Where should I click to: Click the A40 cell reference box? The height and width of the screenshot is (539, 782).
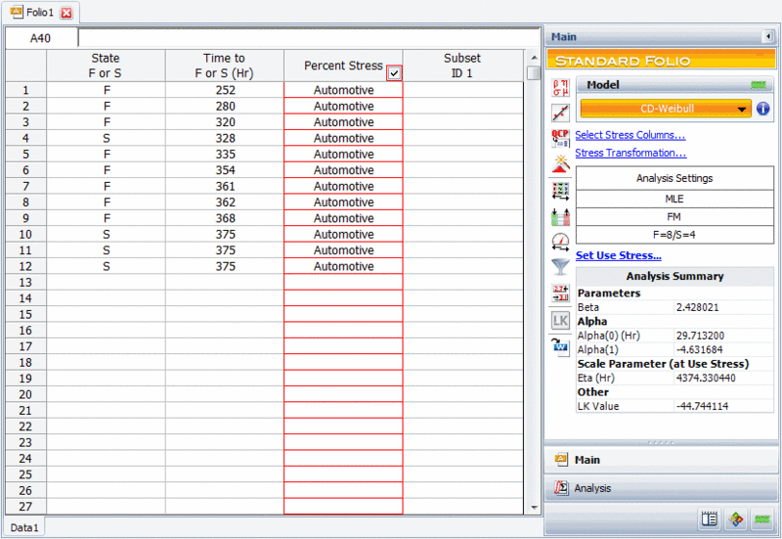[40, 38]
